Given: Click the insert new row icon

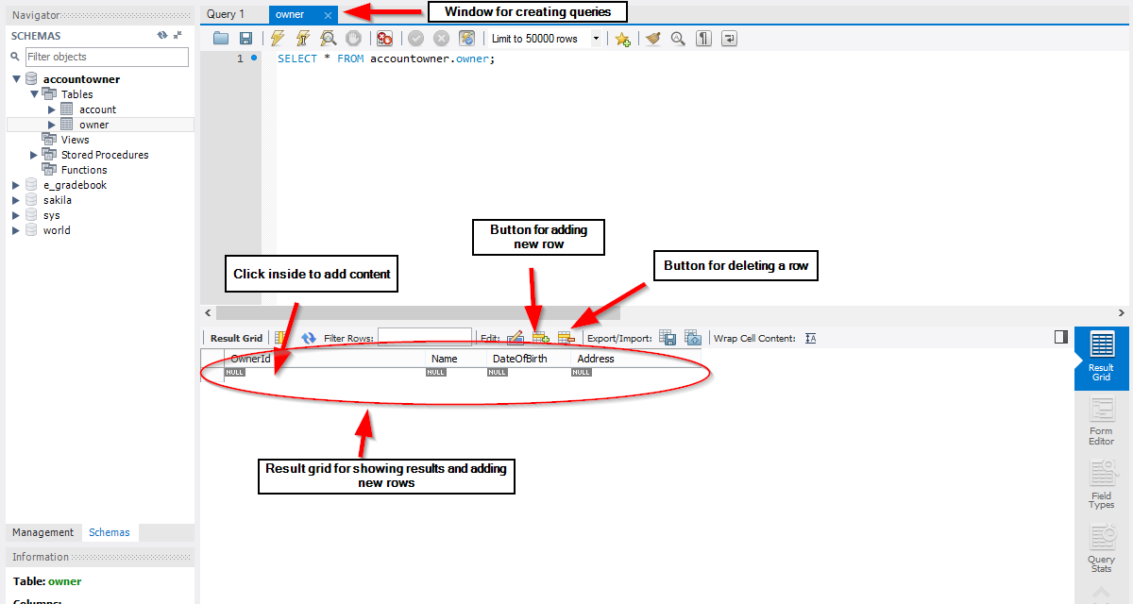Looking at the screenshot, I should [540, 338].
